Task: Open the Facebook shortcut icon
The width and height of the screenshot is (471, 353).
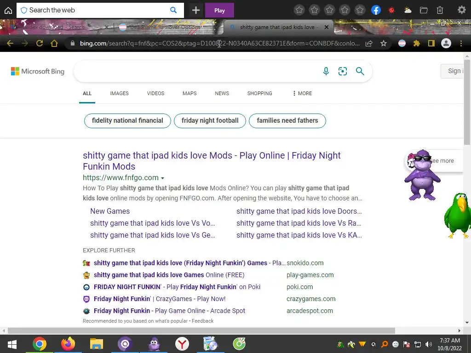Action: coord(376,10)
